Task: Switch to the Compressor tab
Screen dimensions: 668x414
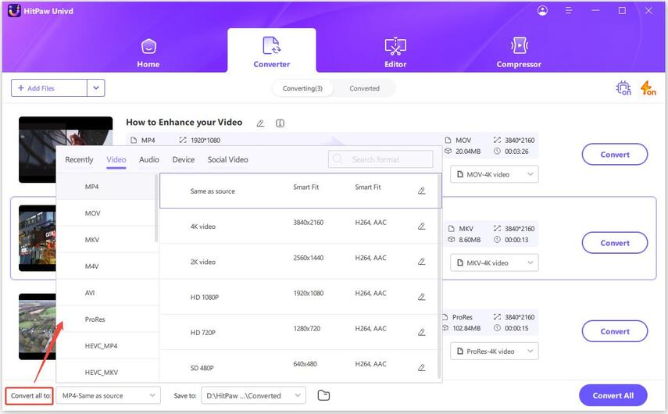Action: (x=519, y=52)
